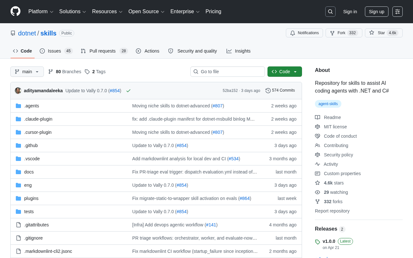Screen dimensions: 413x258
Task: Click the Sign up button
Action: 377,12
